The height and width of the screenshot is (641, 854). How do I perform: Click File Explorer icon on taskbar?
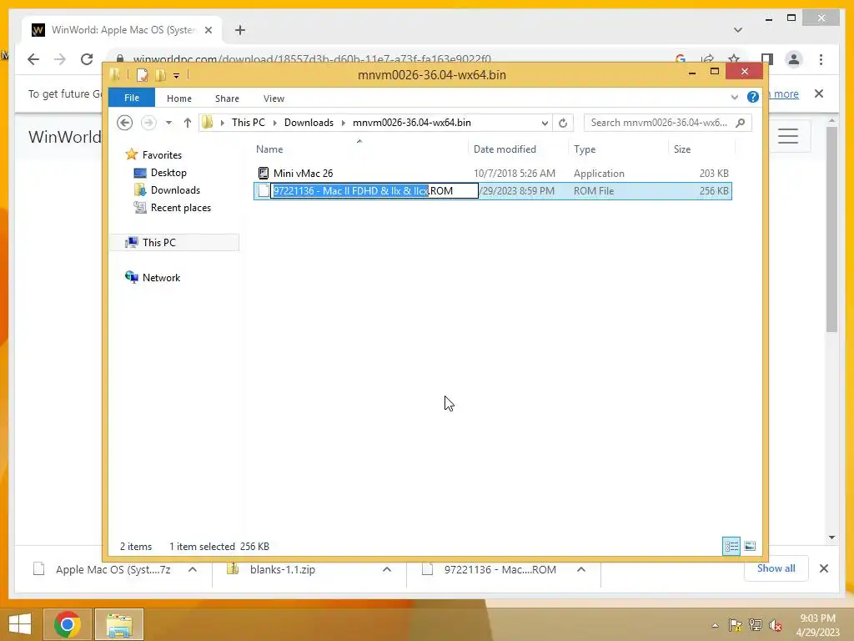(x=119, y=624)
